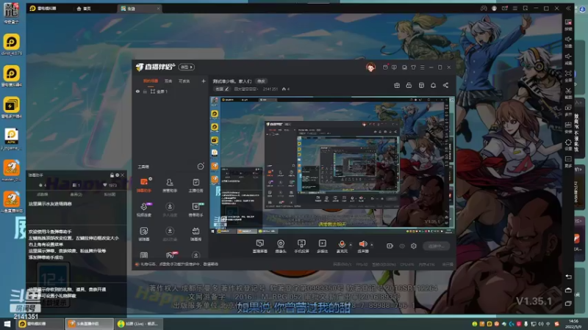588x330 pixels.
Task: Expand speaker options arrow
Action: click(x=372, y=245)
